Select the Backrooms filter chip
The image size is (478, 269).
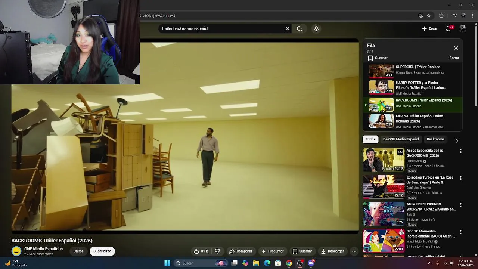pyautogui.click(x=435, y=139)
